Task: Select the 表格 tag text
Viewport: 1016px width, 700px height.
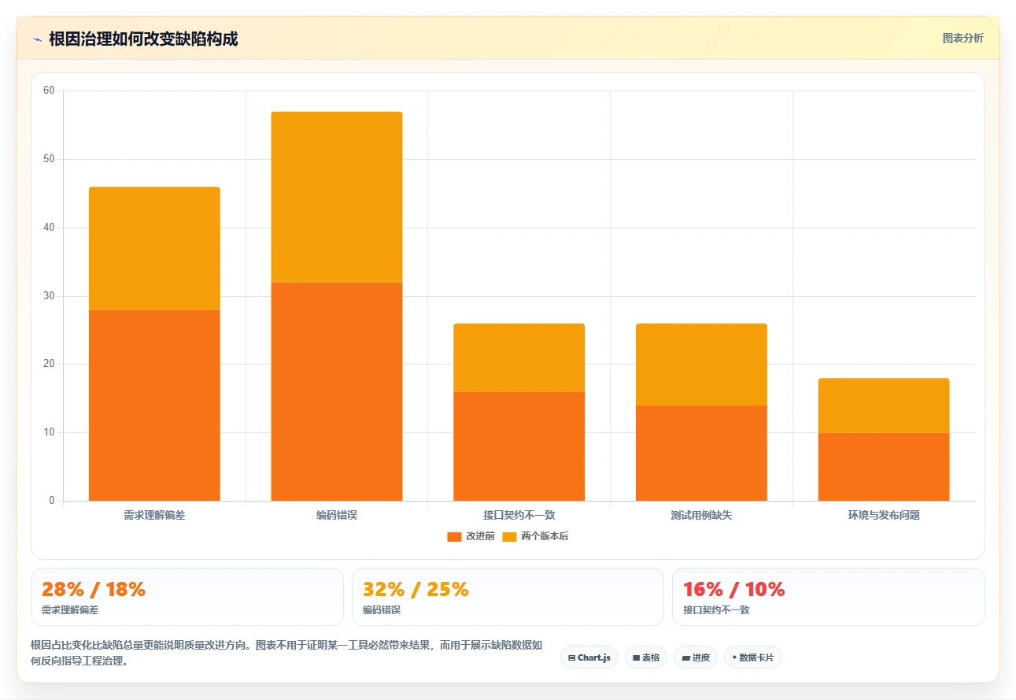Action: (651, 657)
